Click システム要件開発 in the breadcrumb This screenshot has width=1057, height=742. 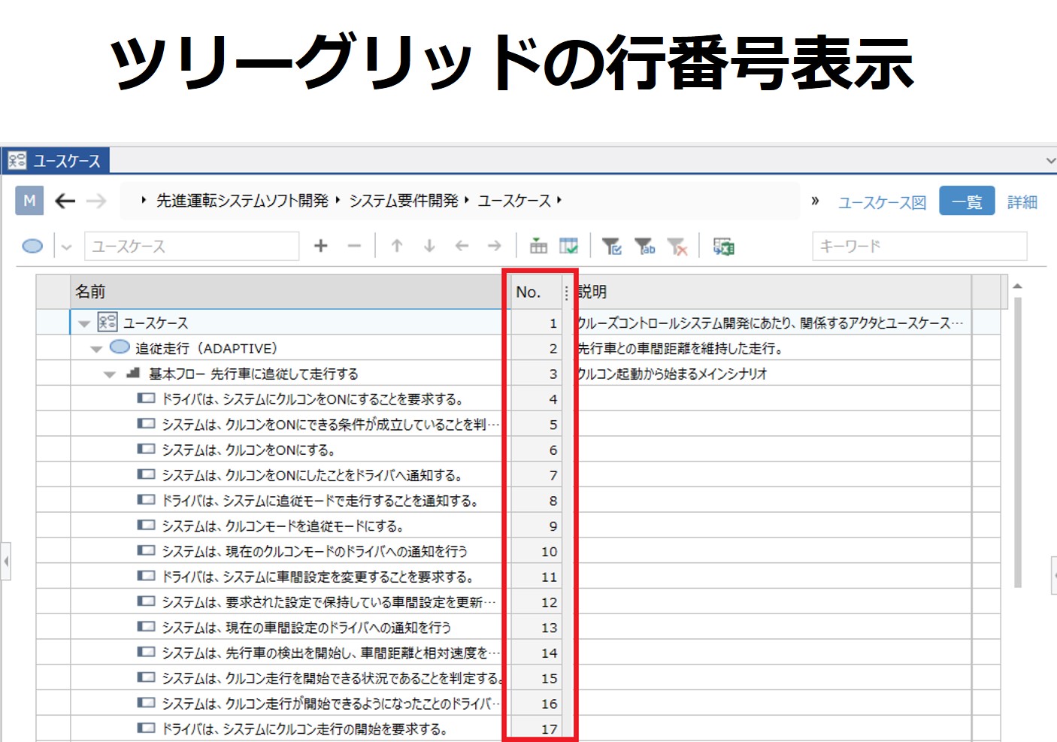(404, 201)
